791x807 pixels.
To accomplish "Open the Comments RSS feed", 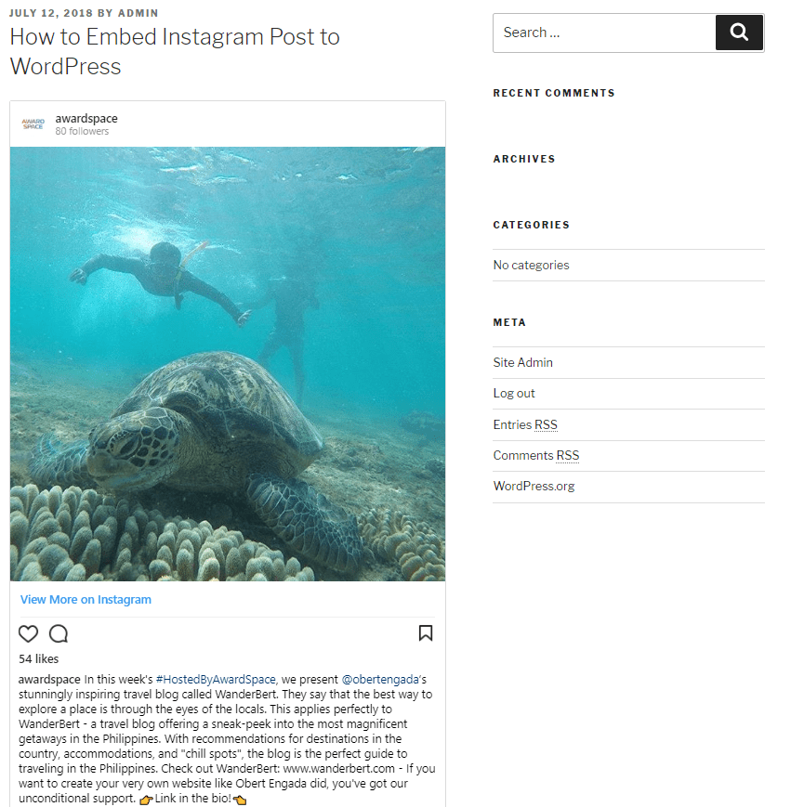I will (x=536, y=455).
